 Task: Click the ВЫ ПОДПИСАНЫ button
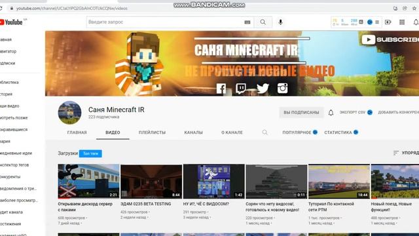click(x=301, y=113)
